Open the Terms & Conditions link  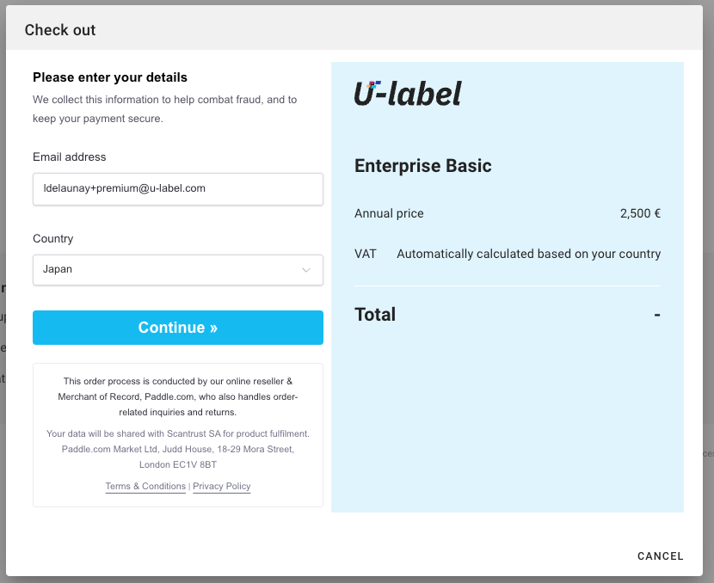tap(145, 487)
